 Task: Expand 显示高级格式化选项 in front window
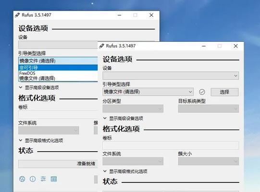[x=125, y=171]
